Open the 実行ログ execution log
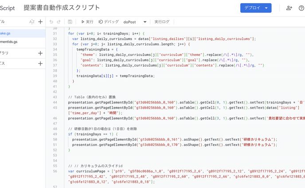 (x=162, y=22)
